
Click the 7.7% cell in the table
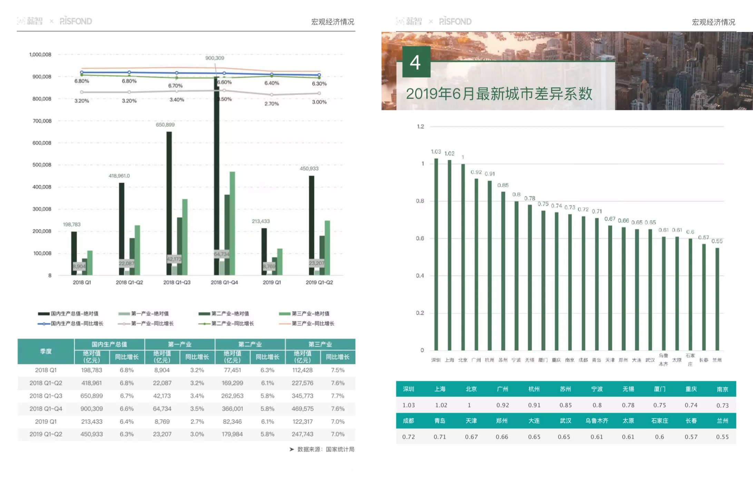pos(338,396)
